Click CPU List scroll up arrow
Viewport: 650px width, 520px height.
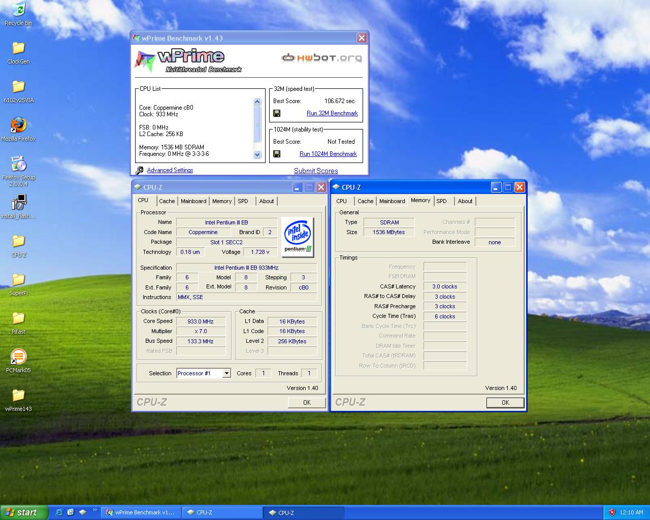[x=257, y=102]
